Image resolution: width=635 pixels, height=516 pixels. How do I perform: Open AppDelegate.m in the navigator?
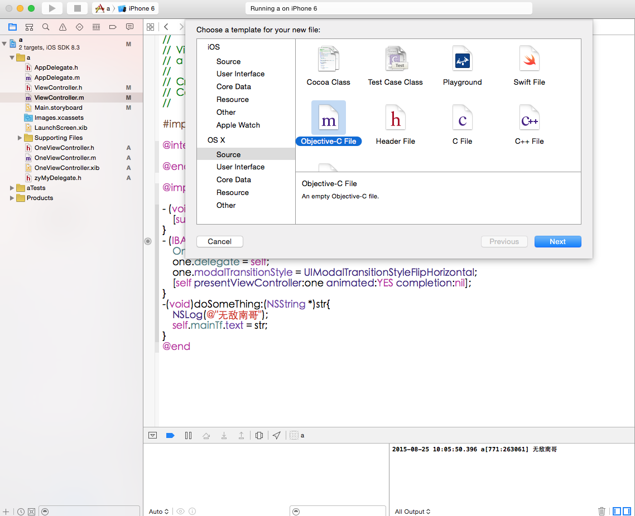point(57,77)
